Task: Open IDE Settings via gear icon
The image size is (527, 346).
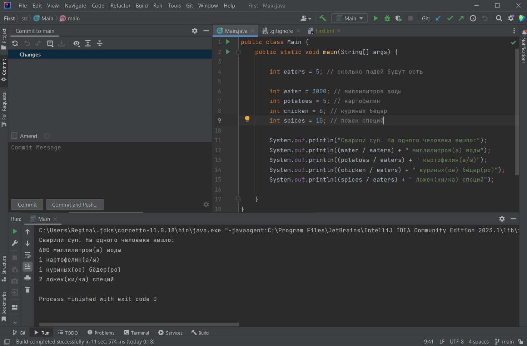Action: [511, 18]
